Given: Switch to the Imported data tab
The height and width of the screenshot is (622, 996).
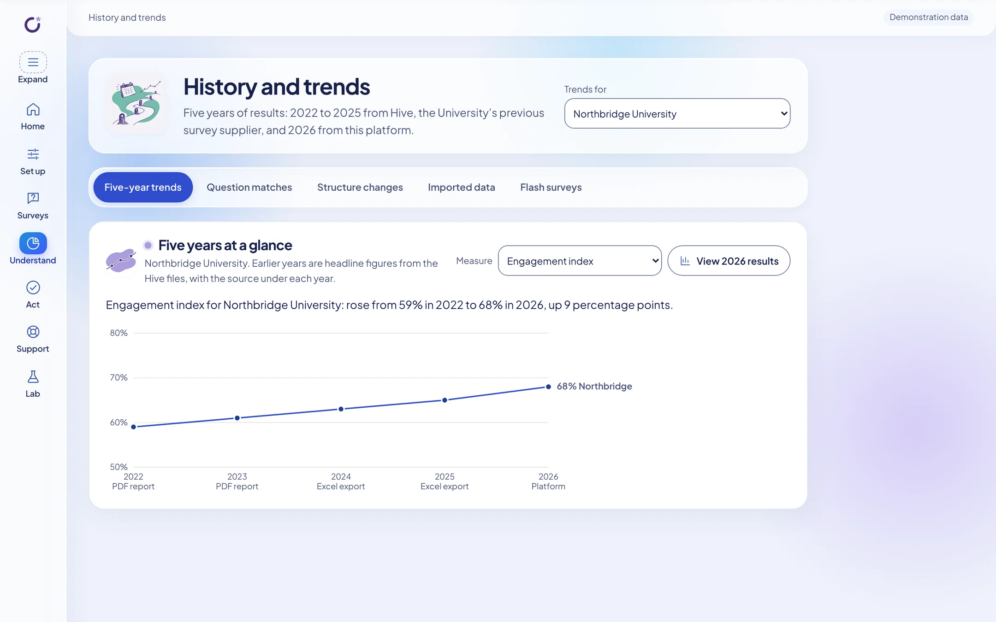Looking at the screenshot, I should [x=461, y=188].
